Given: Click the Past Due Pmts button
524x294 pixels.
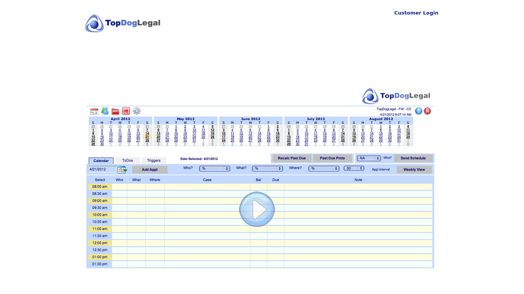Looking at the screenshot, I should coord(332,158).
